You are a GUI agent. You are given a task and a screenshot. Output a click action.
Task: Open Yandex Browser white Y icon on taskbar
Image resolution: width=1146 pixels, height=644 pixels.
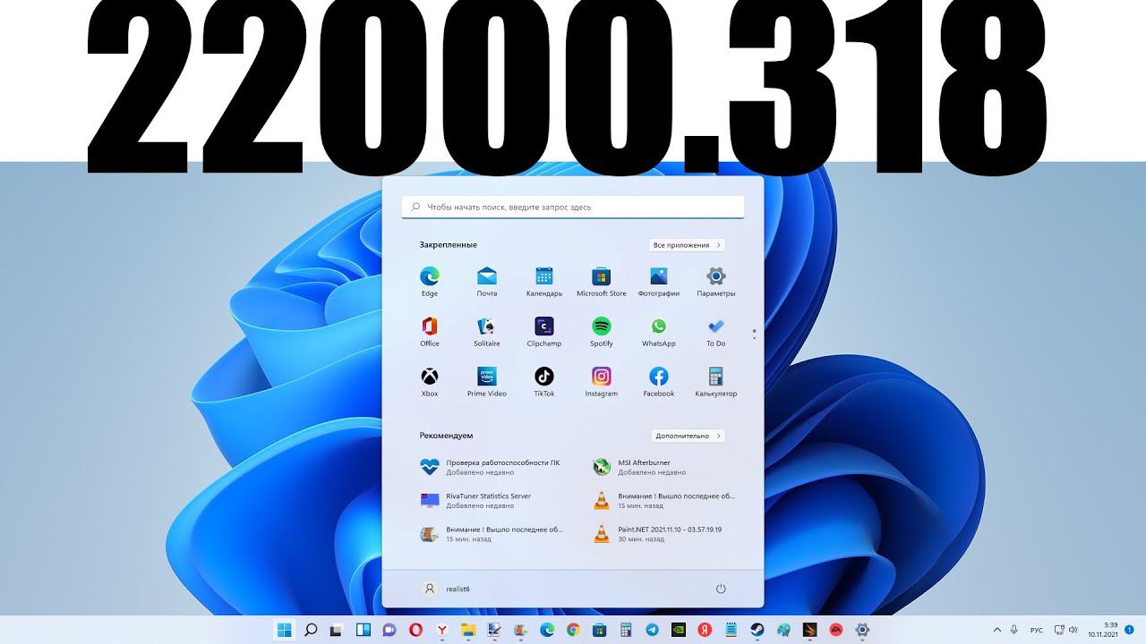442,630
